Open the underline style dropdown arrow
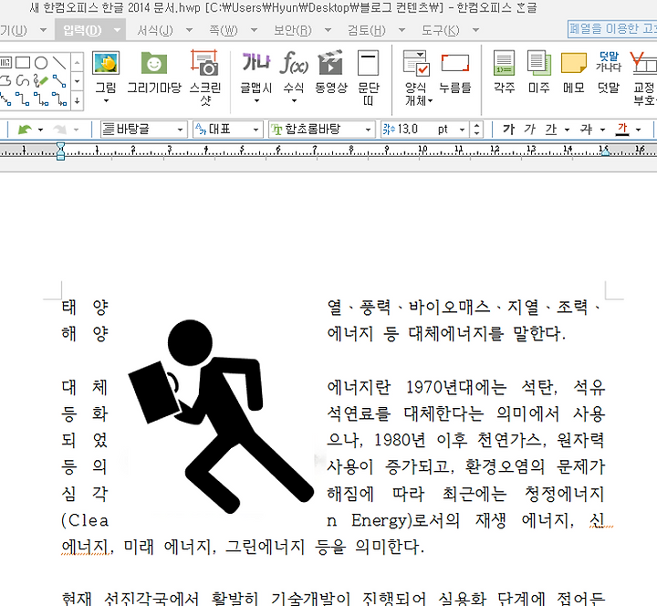 point(567,130)
